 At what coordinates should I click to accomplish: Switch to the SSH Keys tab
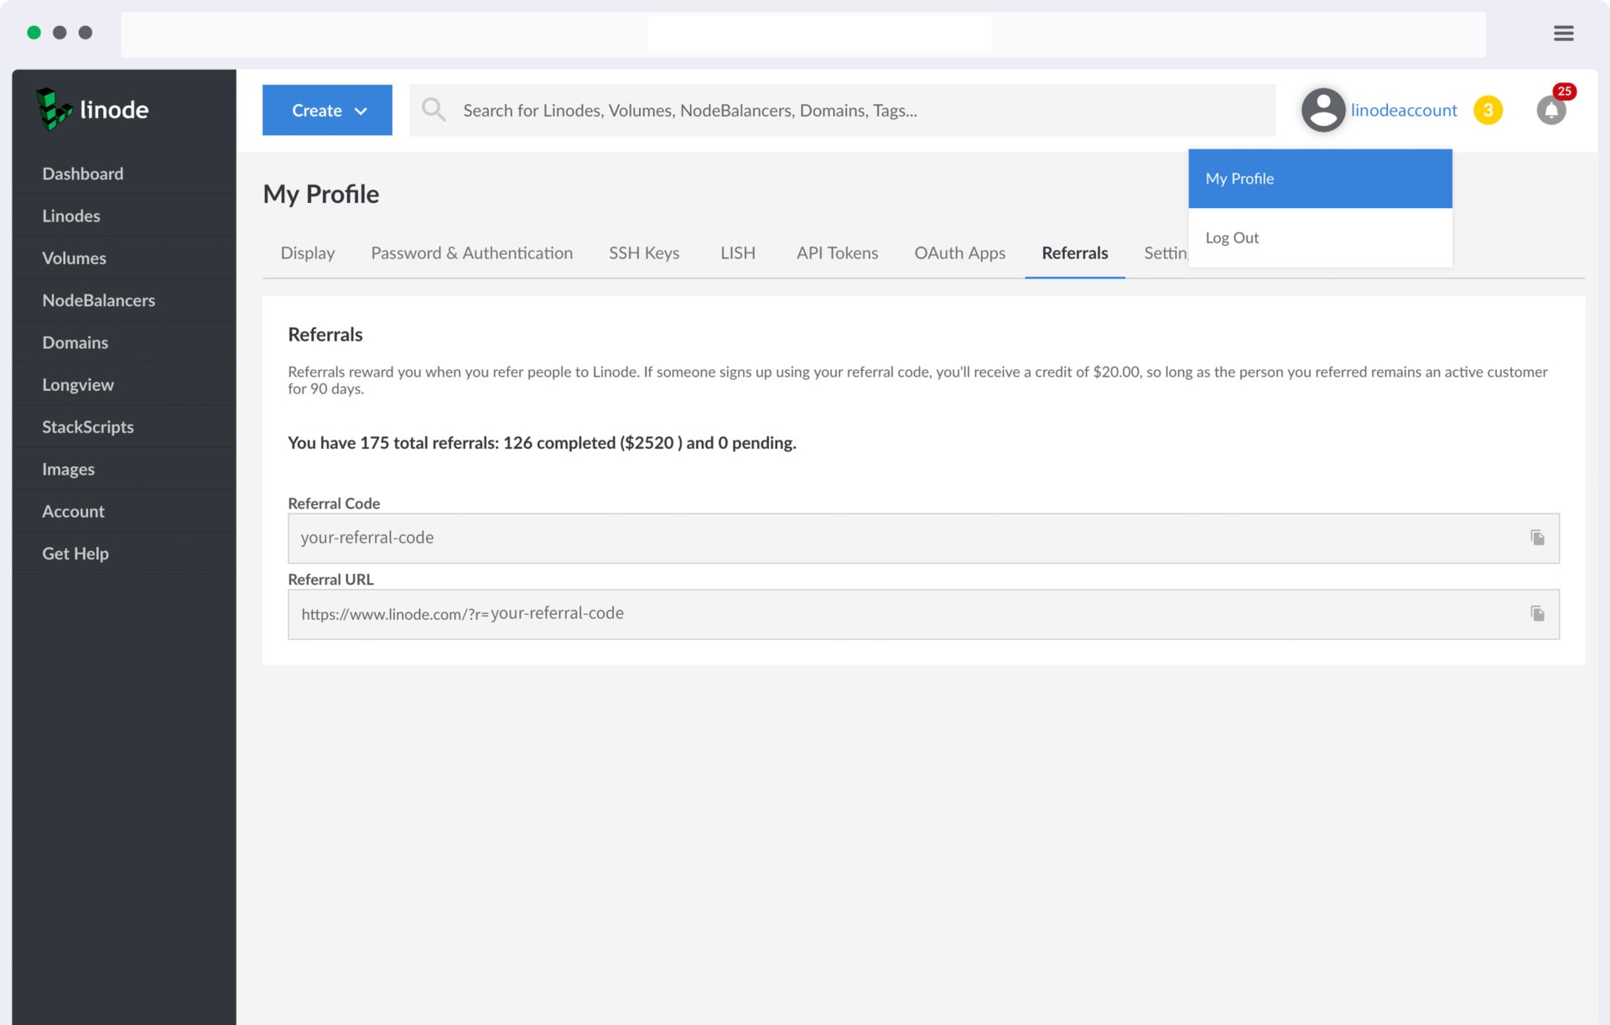pyautogui.click(x=643, y=253)
